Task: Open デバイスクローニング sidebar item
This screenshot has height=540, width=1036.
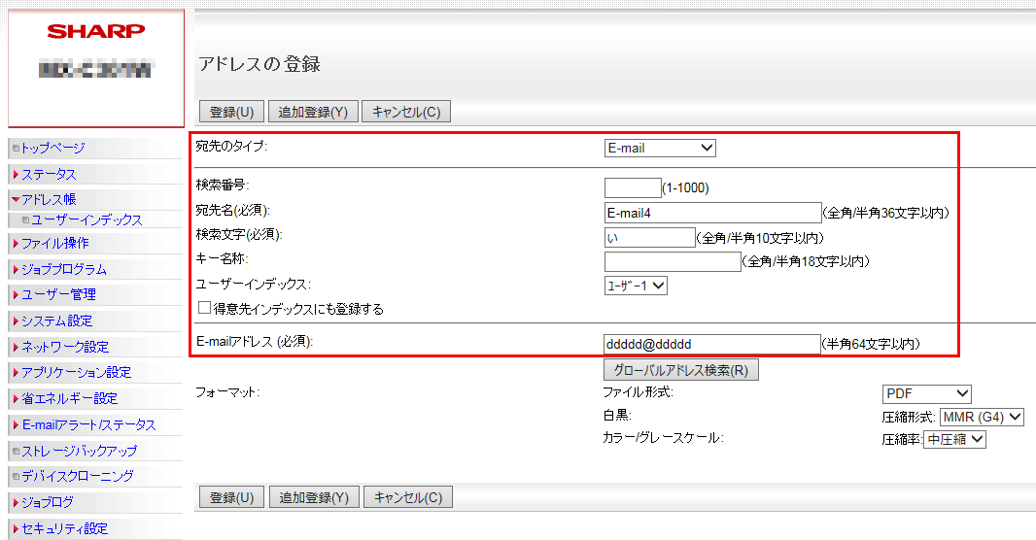Action: pos(77,476)
